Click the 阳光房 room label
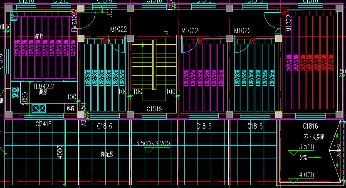The image size is (346, 188). click(108, 154)
